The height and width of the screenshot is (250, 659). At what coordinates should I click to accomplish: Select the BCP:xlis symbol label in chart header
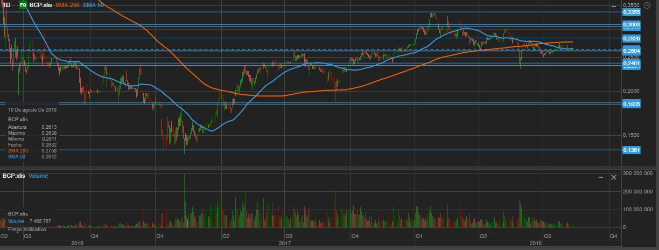[x=41, y=5]
